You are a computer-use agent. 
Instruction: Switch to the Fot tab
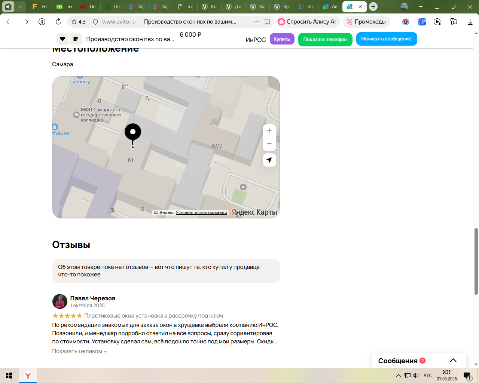pos(40,7)
